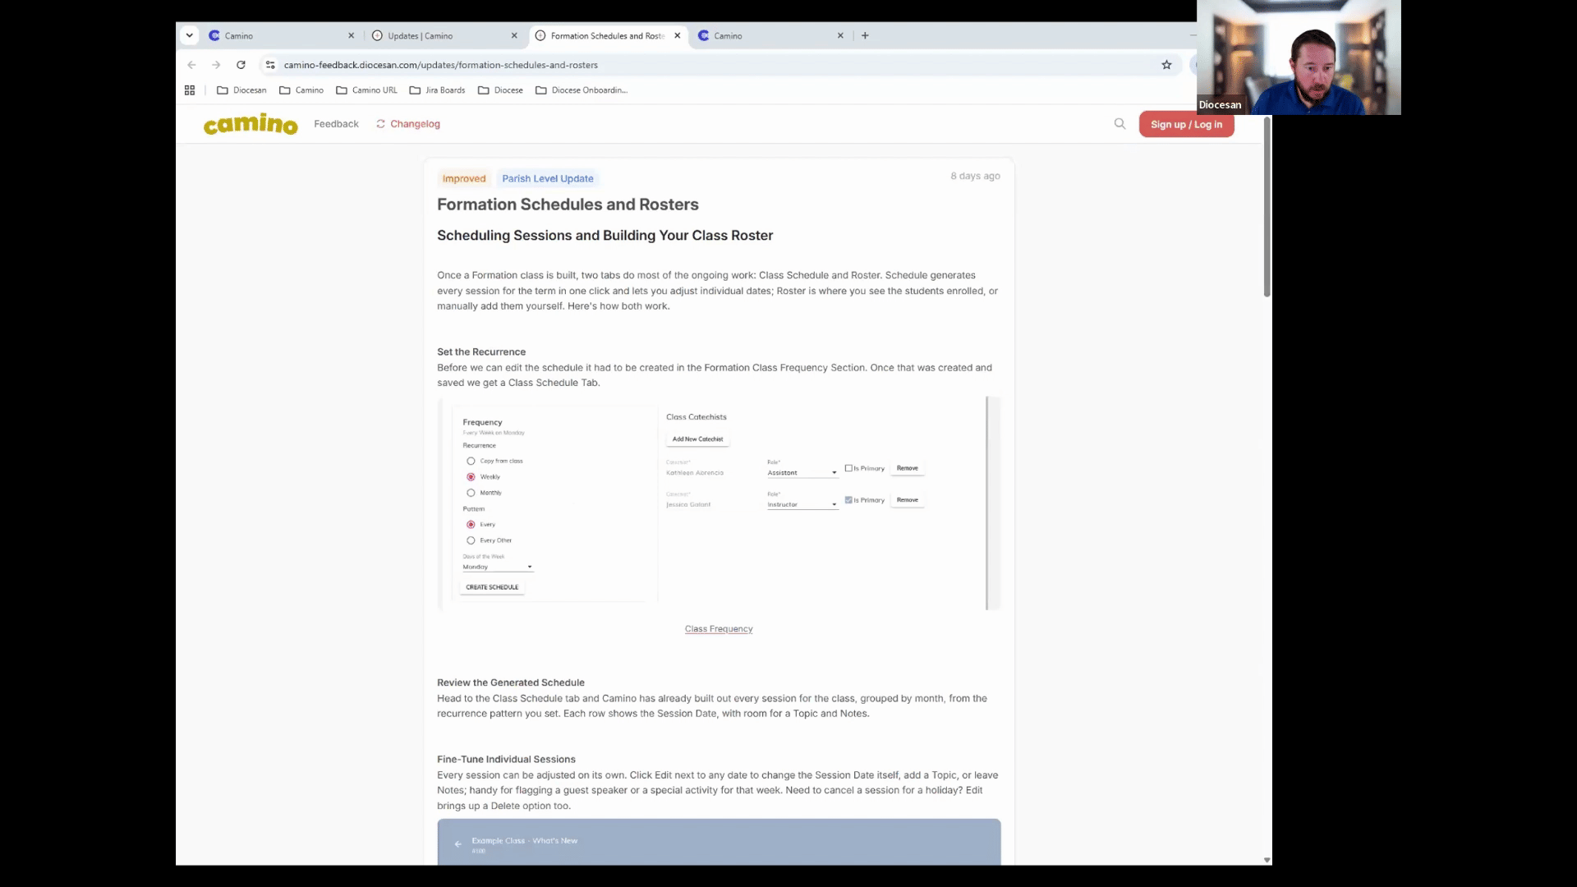
Task: Click 'Scheduling Sessions and Building Your Class Roster'
Action: (x=605, y=236)
